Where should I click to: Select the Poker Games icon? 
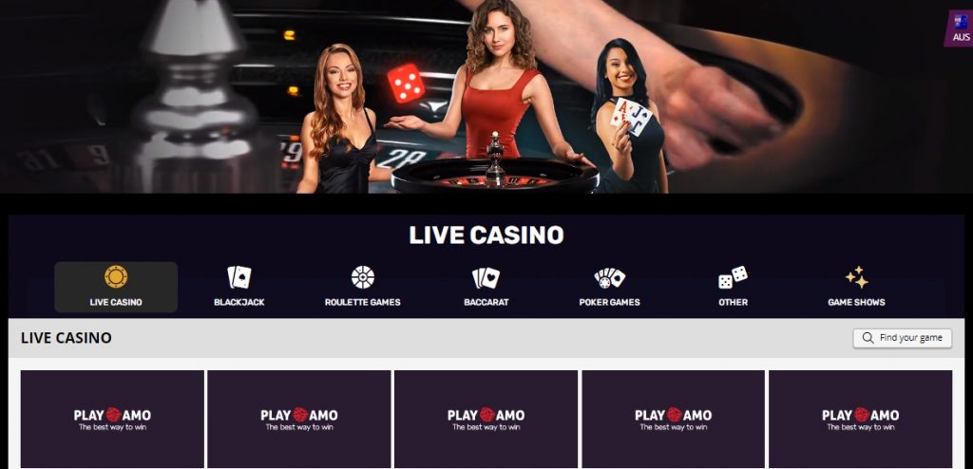pos(609,278)
